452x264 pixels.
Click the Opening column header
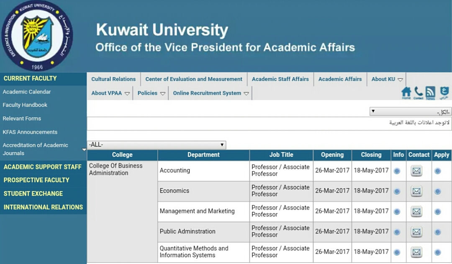[332, 155]
